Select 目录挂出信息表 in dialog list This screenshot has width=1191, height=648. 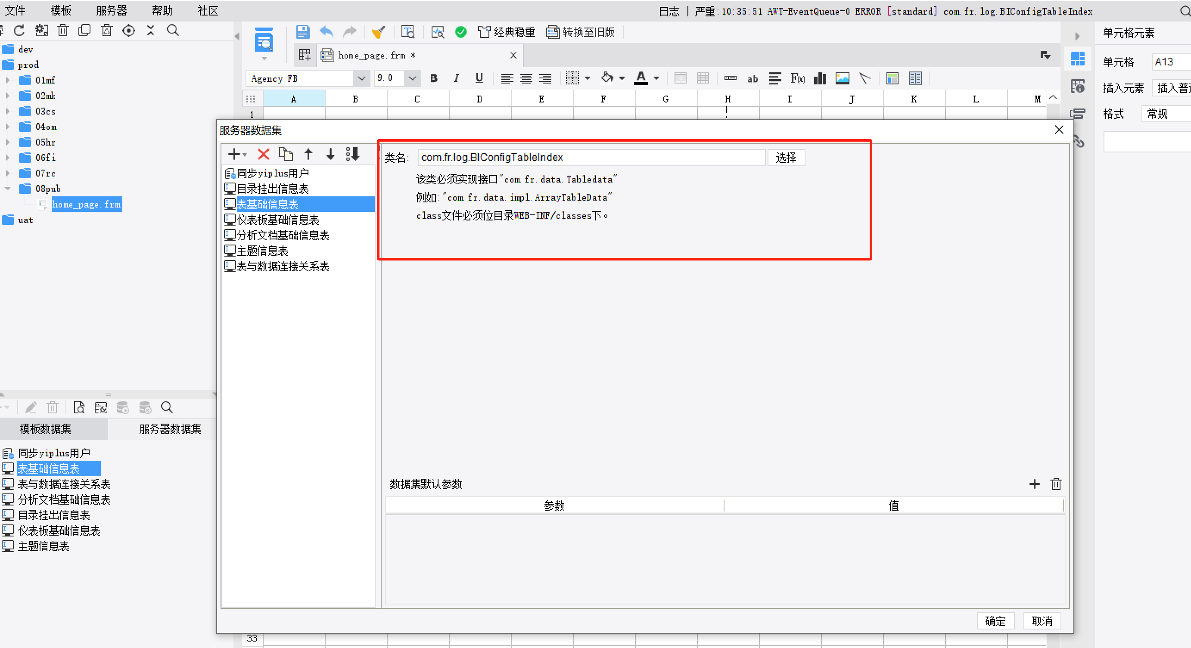(272, 189)
